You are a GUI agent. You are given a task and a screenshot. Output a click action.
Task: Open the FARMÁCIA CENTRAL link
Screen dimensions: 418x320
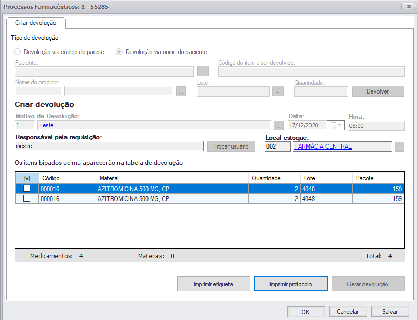(x=323, y=146)
